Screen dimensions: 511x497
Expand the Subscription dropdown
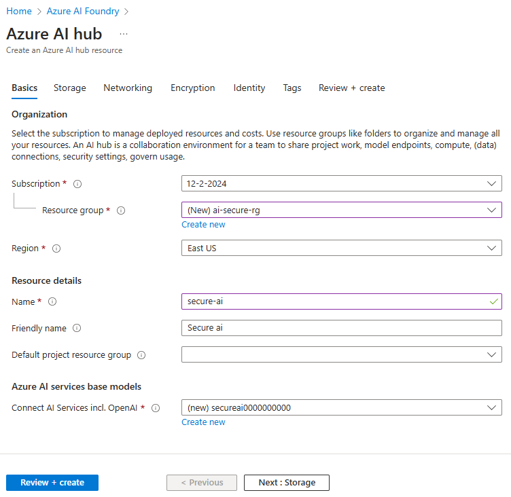click(341, 183)
